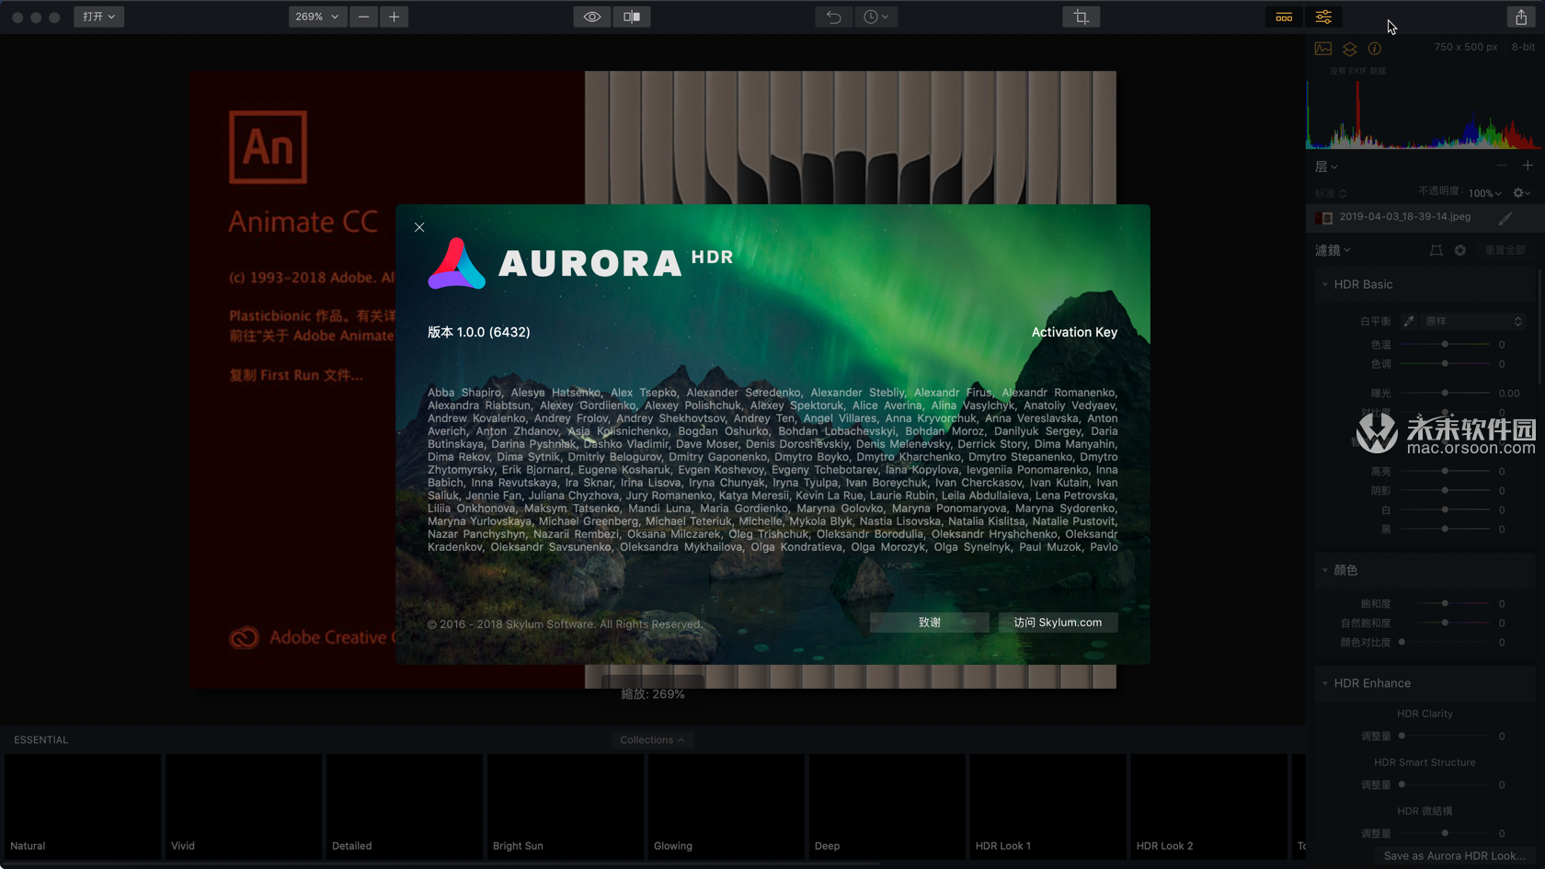Click the undo arrow icon
This screenshot has height=869, width=1545.
coord(833,17)
